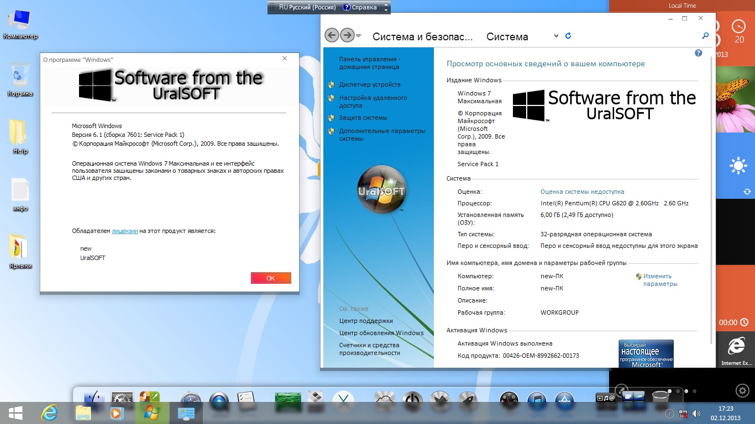
Task: Refresh the weather tile
Action: [747, 192]
